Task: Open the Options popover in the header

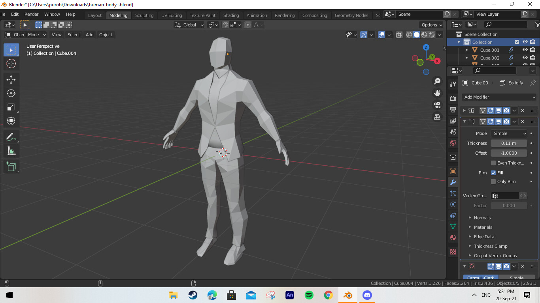Action: coord(431,24)
